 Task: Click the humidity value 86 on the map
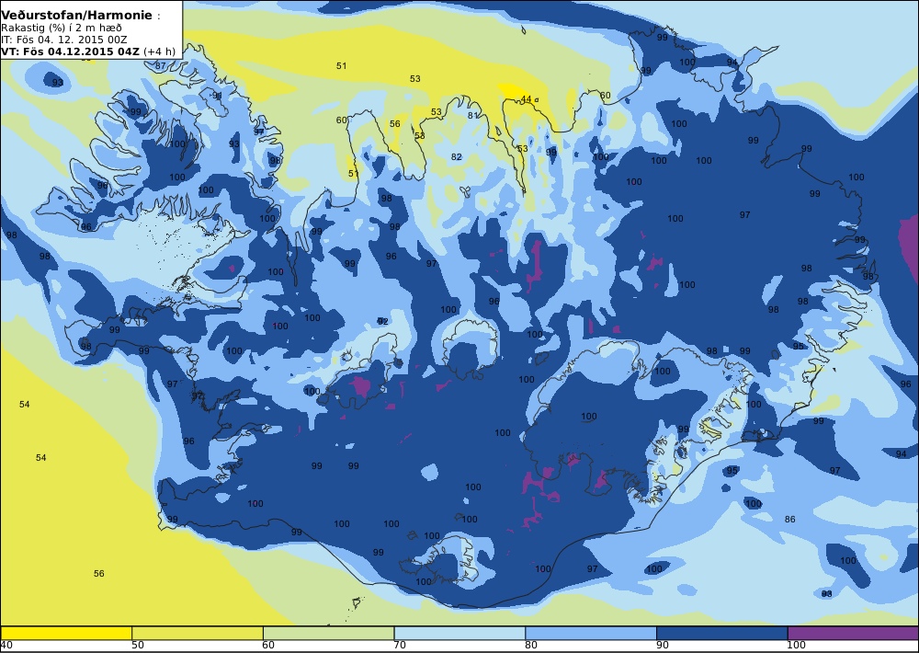click(790, 520)
